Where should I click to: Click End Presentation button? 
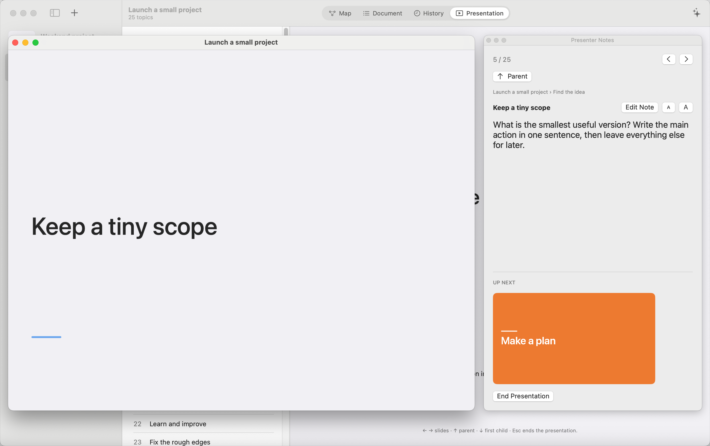(x=523, y=396)
